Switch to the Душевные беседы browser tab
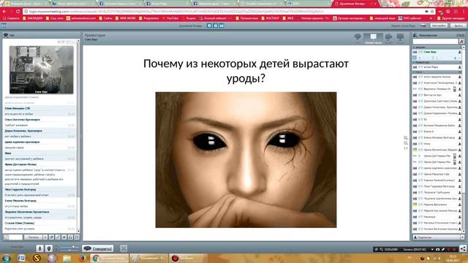 [x=355, y=4]
